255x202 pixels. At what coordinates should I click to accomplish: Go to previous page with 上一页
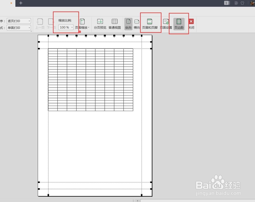40,24
